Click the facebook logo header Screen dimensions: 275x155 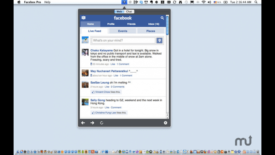click(x=123, y=18)
